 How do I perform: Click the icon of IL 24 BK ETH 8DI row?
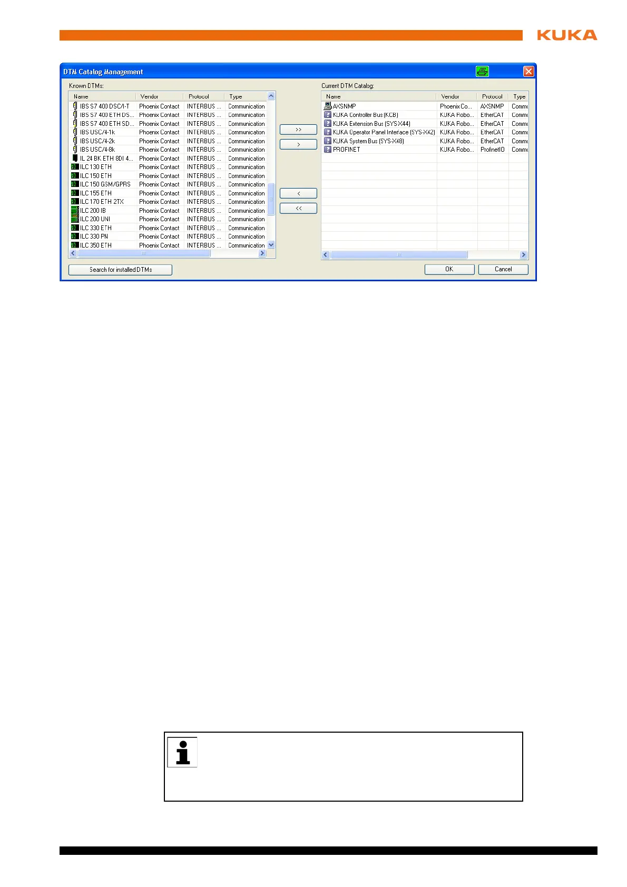tap(75, 159)
